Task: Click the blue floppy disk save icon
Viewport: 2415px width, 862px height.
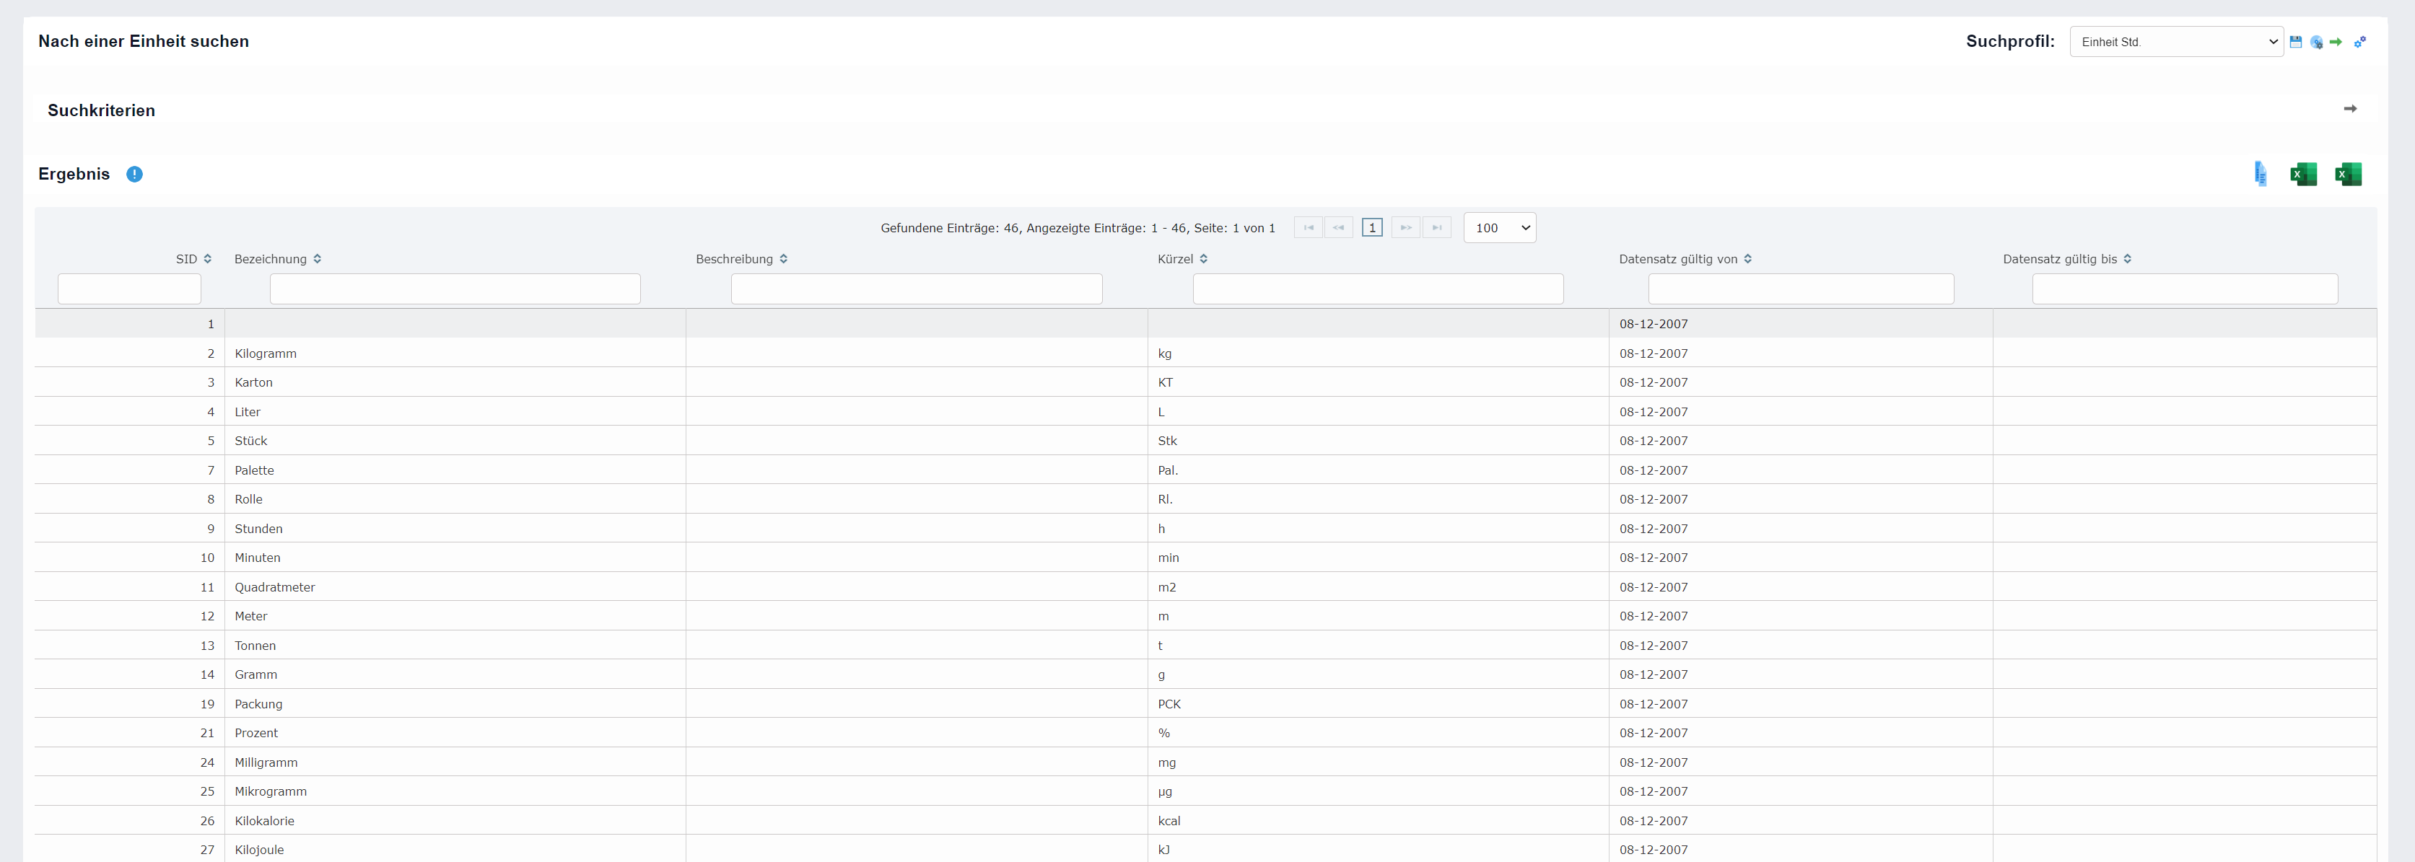Action: [x=2295, y=42]
